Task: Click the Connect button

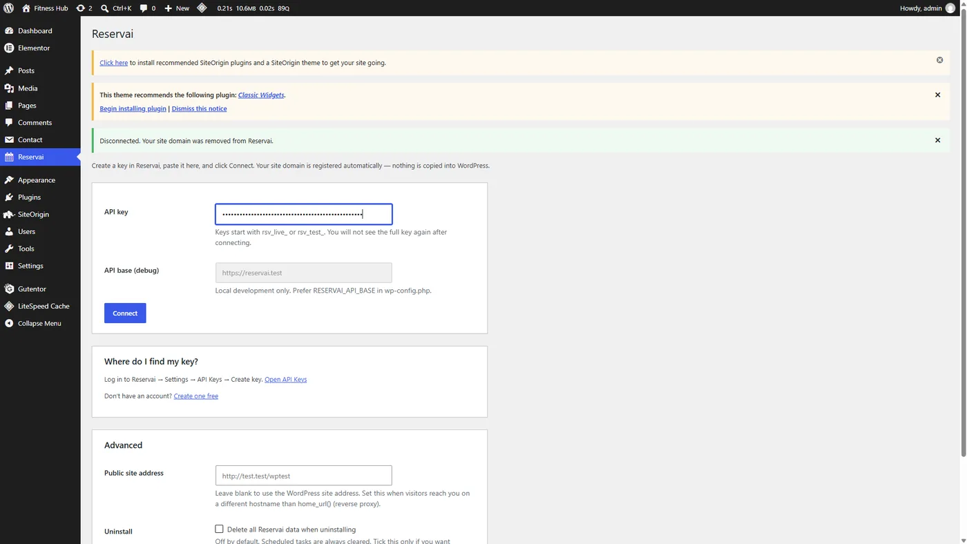Action: click(125, 313)
